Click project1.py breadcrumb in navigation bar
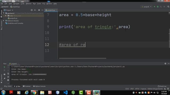The image size is (170, 95). tap(15, 7)
